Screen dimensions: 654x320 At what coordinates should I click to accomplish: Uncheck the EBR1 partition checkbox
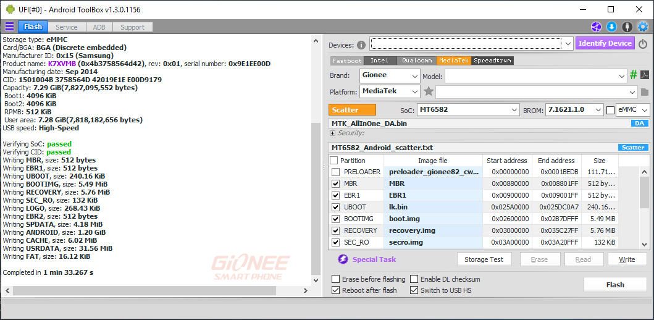336,195
